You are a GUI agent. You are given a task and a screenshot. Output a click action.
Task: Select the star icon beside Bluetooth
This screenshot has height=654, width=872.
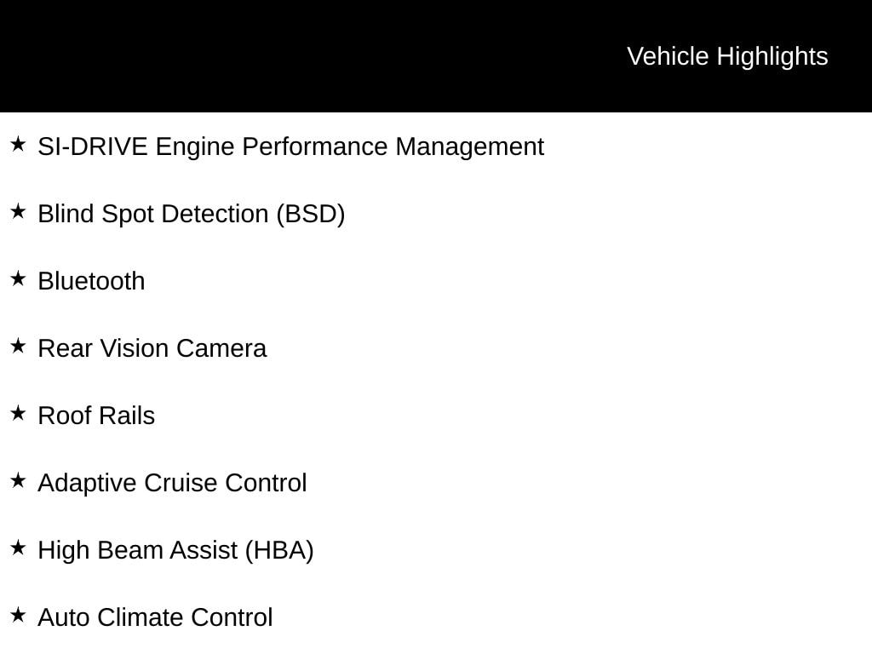pyautogui.click(x=18, y=279)
